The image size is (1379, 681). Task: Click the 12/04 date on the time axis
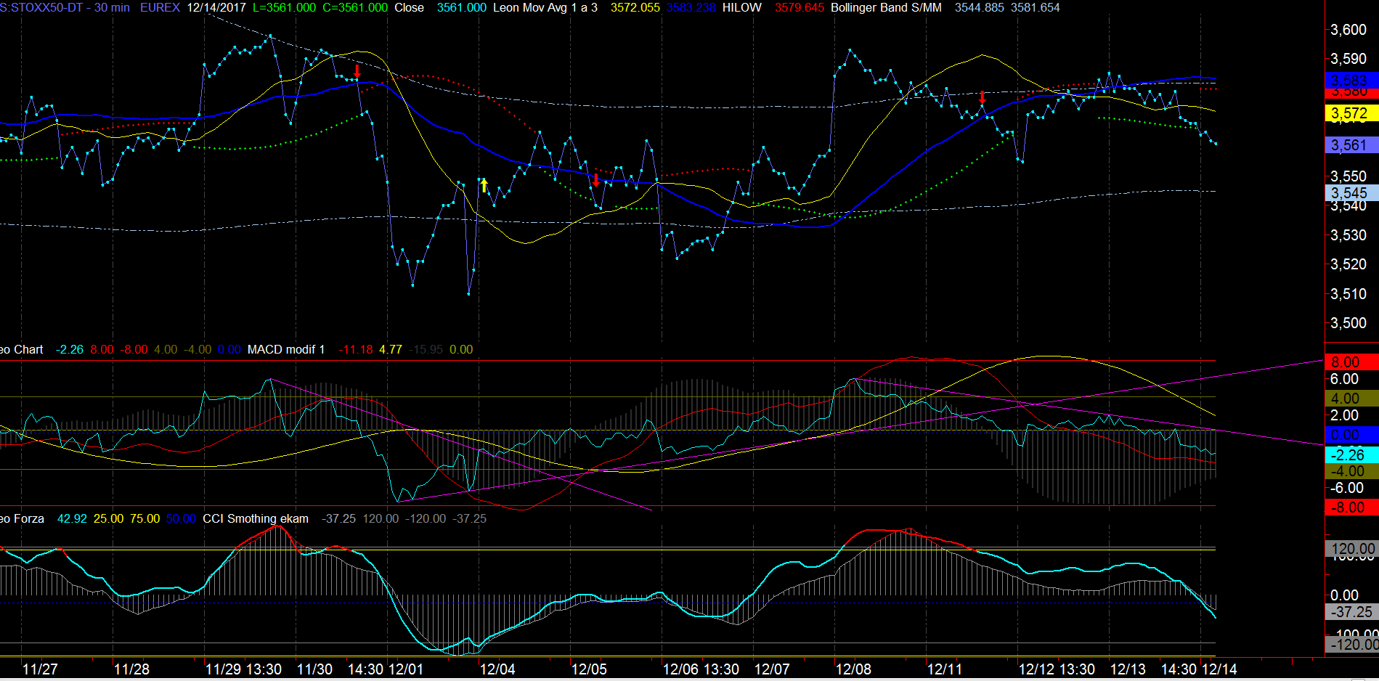point(497,669)
